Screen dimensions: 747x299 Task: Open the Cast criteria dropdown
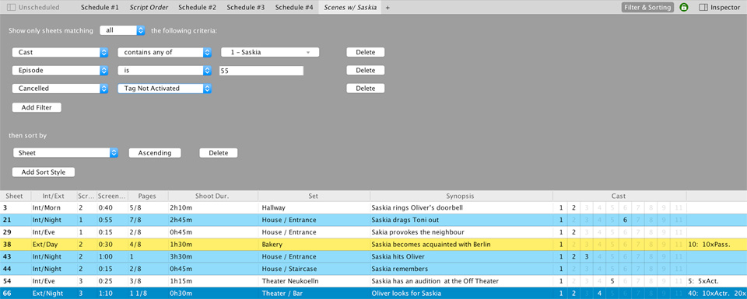(x=61, y=52)
